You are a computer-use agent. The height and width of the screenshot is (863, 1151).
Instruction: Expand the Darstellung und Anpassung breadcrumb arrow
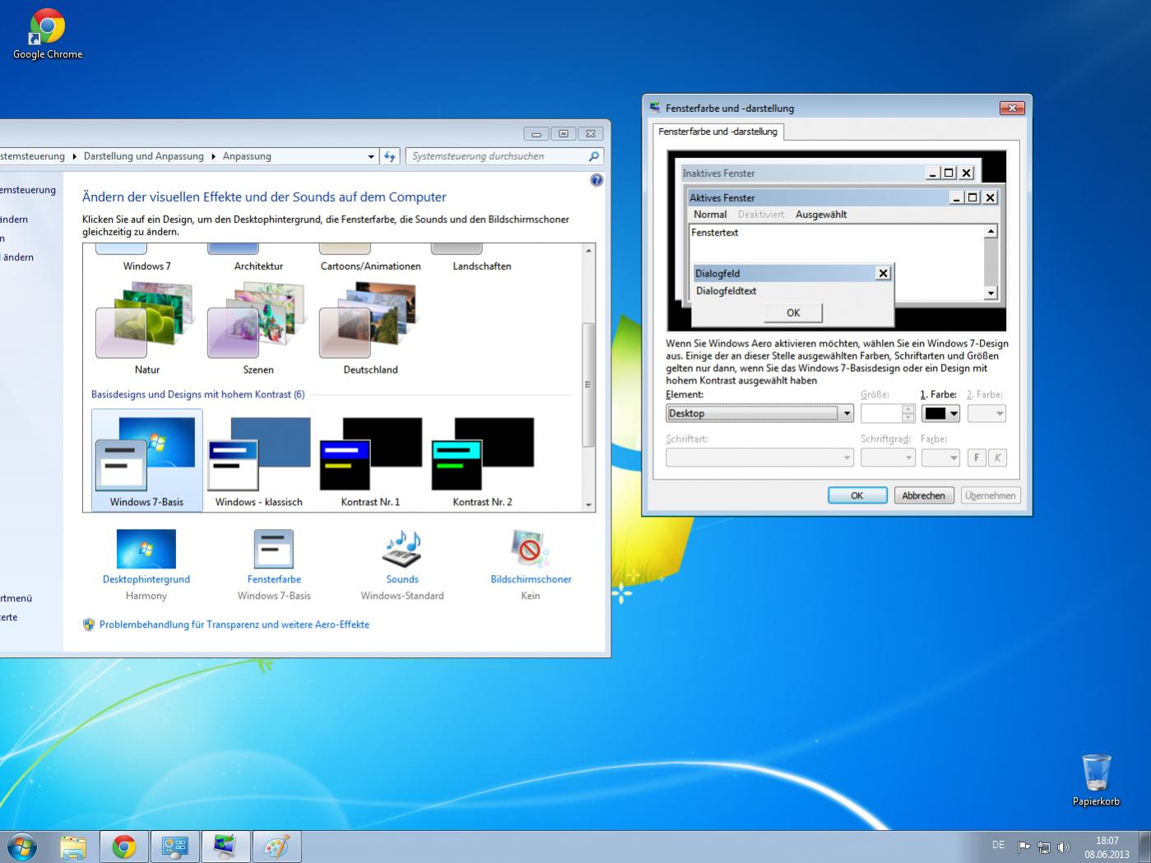tap(213, 156)
